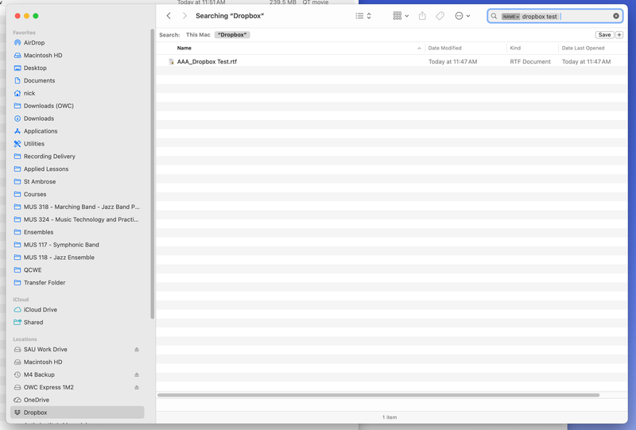Switch search scope to This Mac

198,35
